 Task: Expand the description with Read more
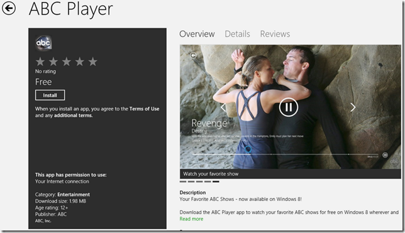(x=191, y=219)
